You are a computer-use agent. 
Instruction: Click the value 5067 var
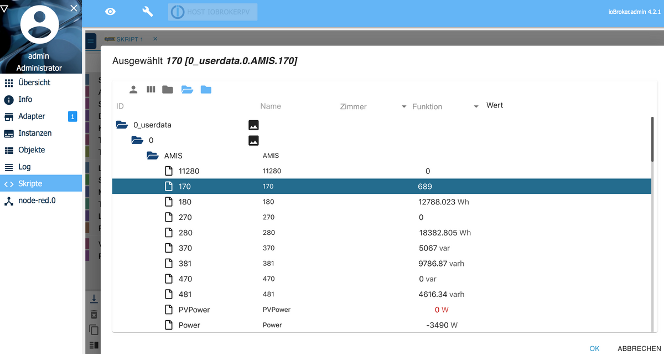(434, 248)
